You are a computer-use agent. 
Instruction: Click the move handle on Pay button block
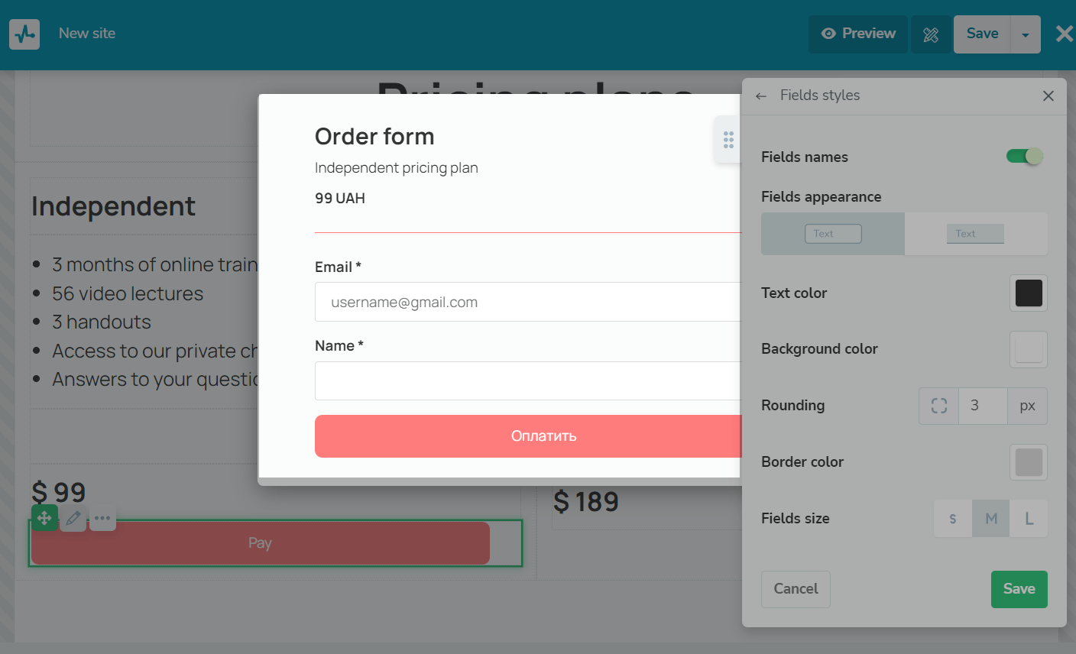44,518
